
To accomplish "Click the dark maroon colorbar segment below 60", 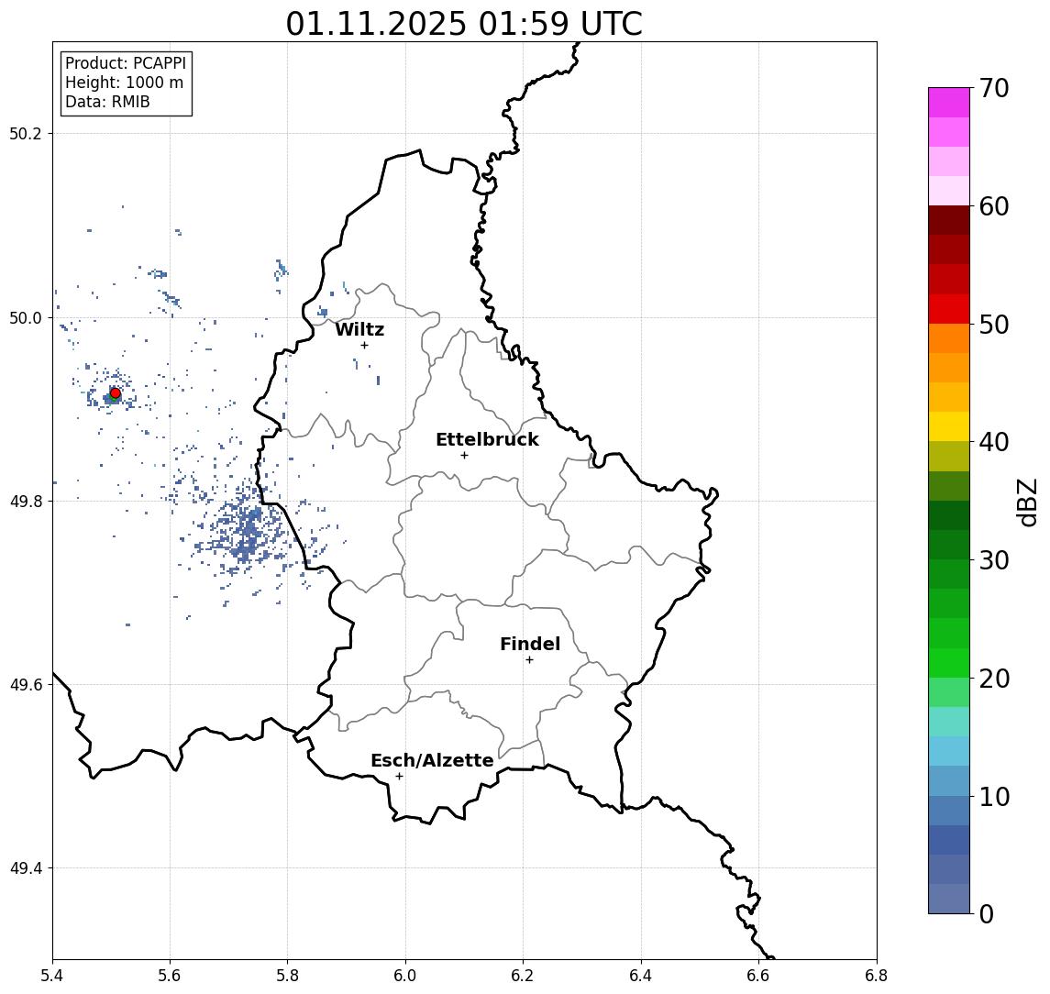I will click(x=949, y=220).
